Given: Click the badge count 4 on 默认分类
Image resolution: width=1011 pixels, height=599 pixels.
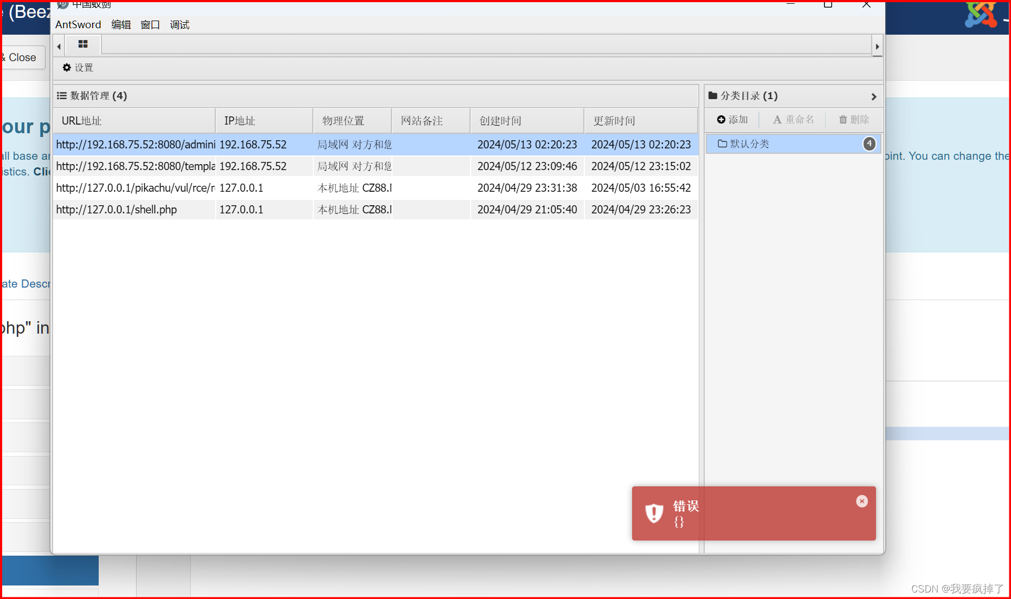Looking at the screenshot, I should coord(869,144).
